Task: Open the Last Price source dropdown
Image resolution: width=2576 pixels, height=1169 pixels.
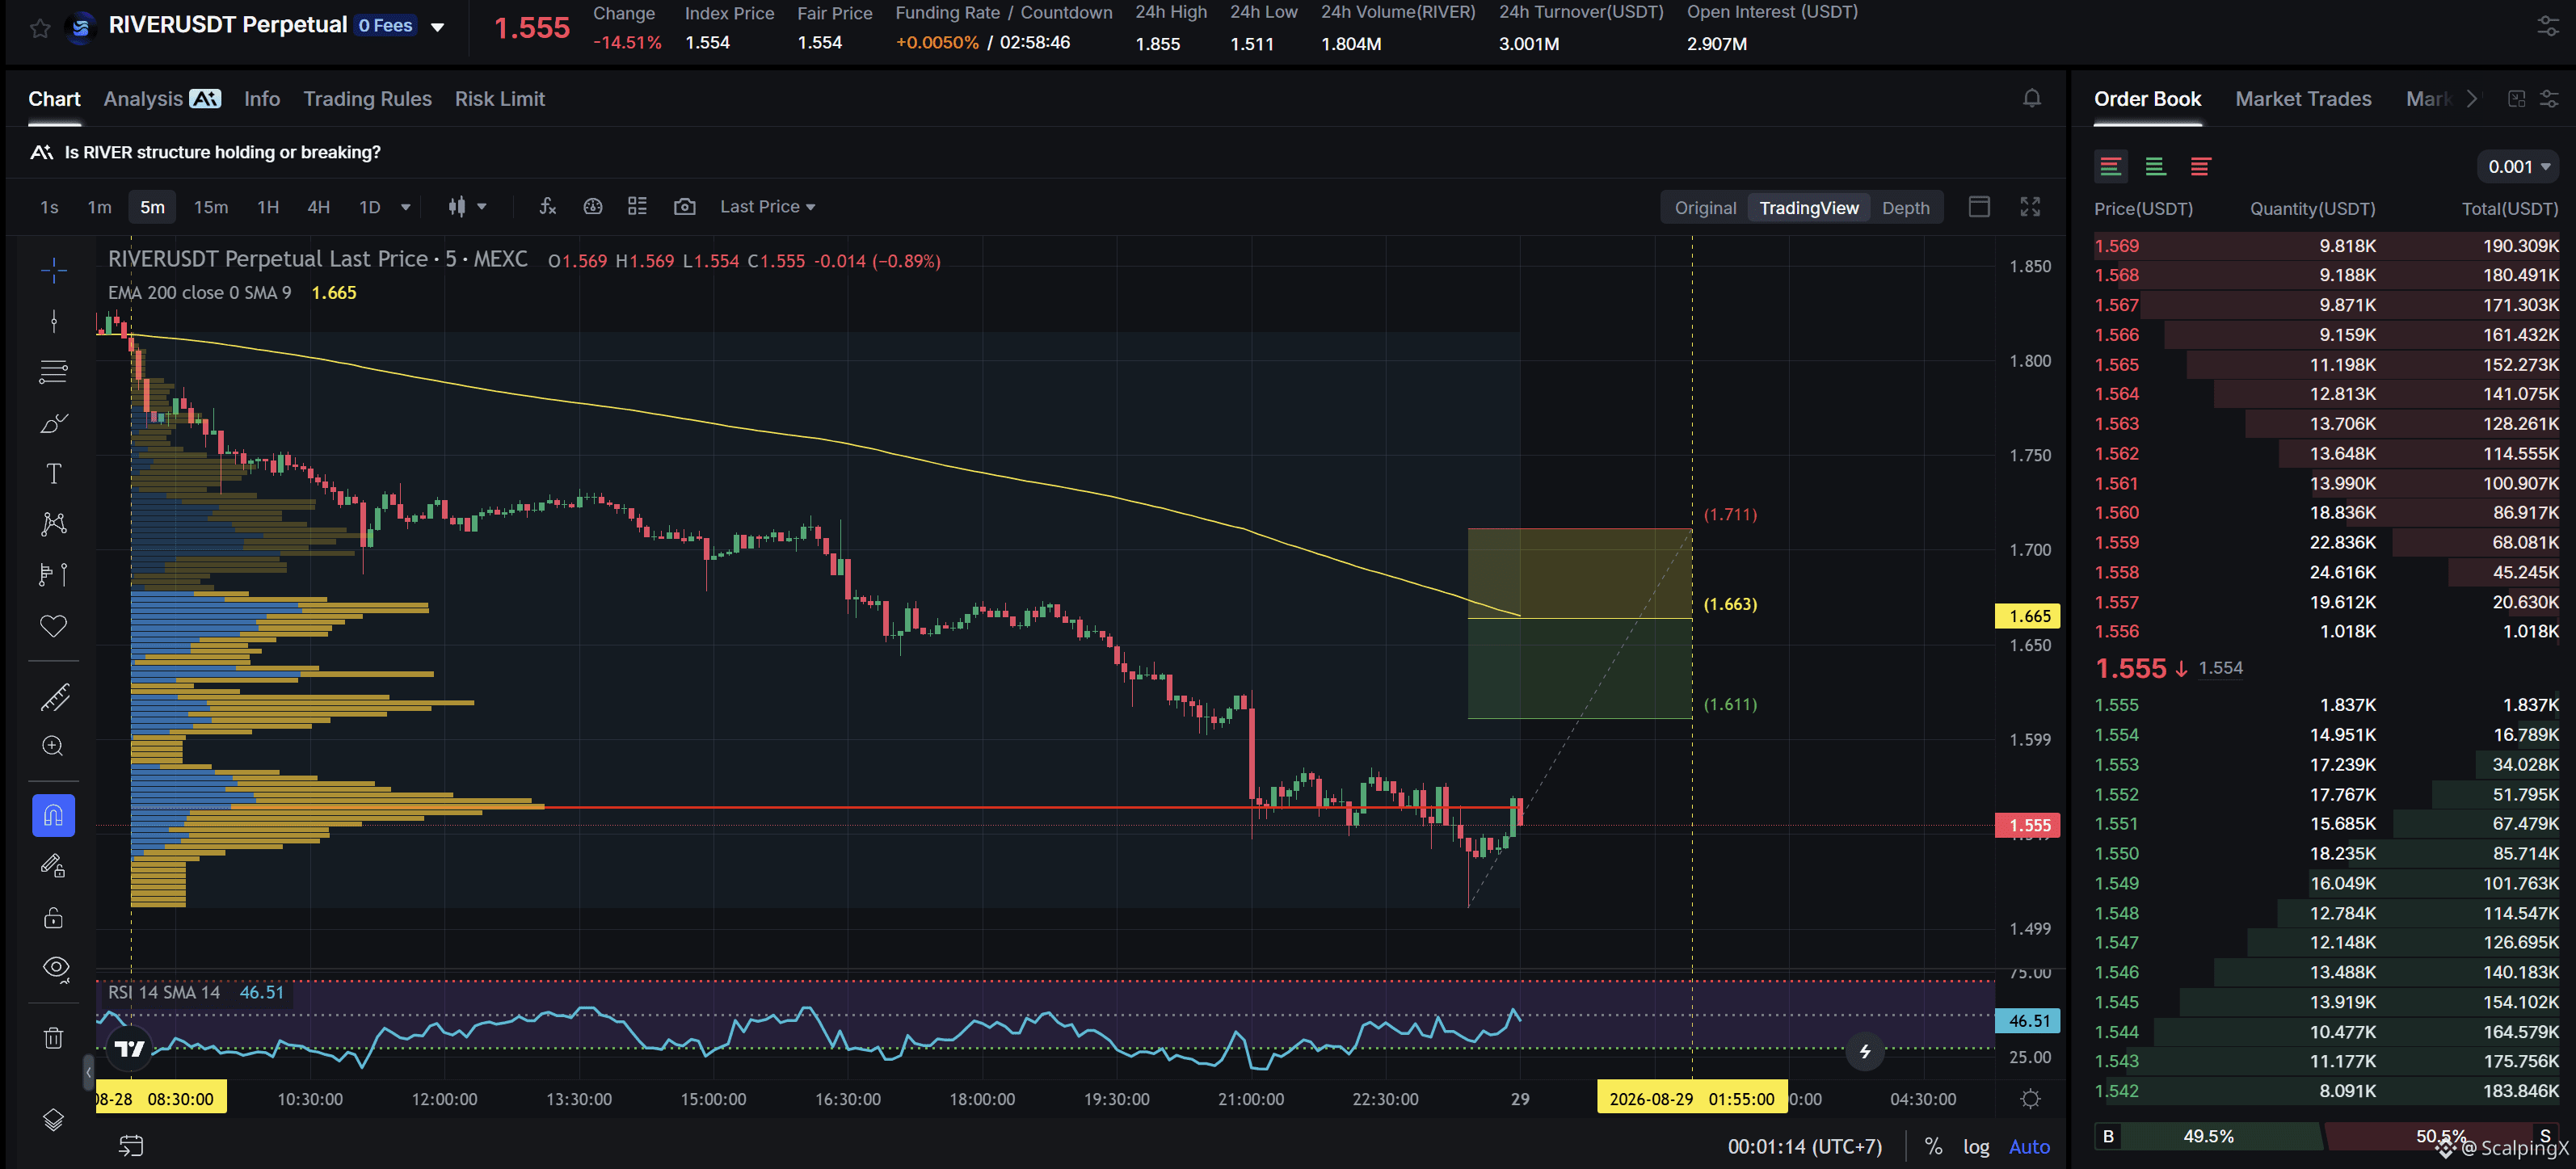Action: pos(767,207)
